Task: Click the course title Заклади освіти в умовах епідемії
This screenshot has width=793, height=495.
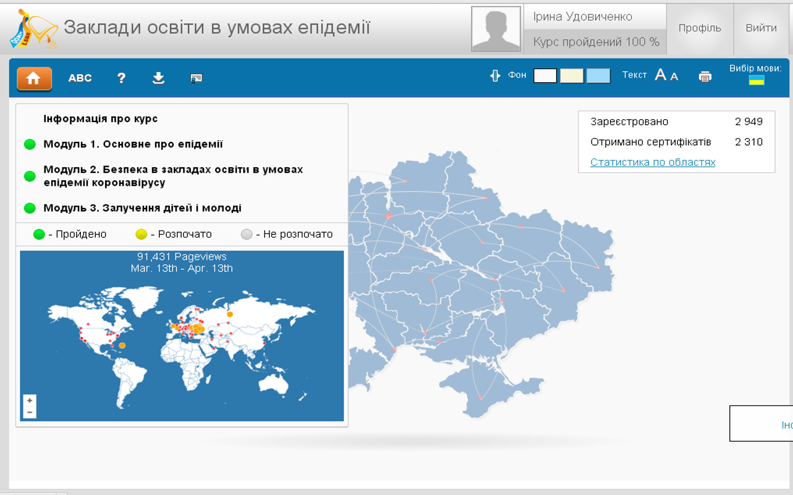Action: pyautogui.click(x=217, y=28)
